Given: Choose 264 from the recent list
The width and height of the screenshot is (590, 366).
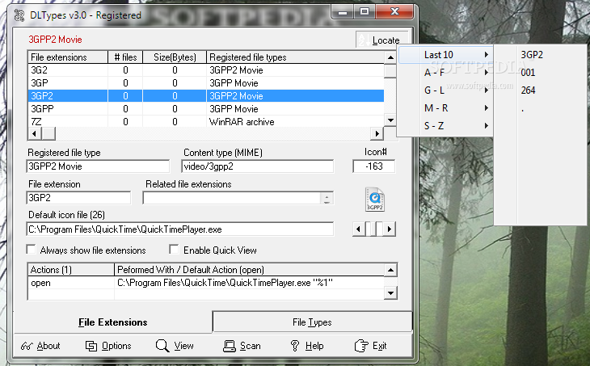Looking at the screenshot, I should pyautogui.click(x=540, y=90).
